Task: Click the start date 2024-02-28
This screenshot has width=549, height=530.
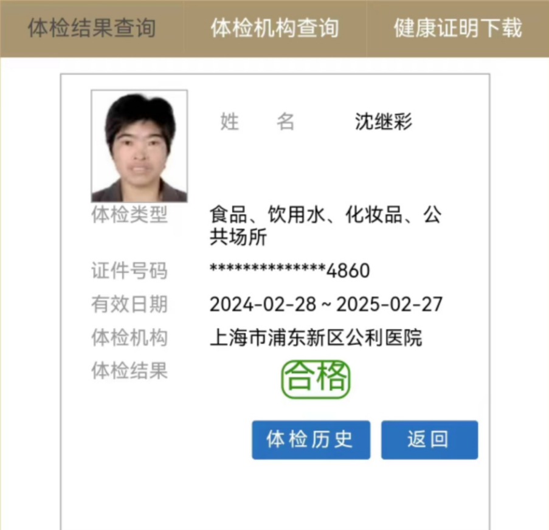Action: coord(263,305)
